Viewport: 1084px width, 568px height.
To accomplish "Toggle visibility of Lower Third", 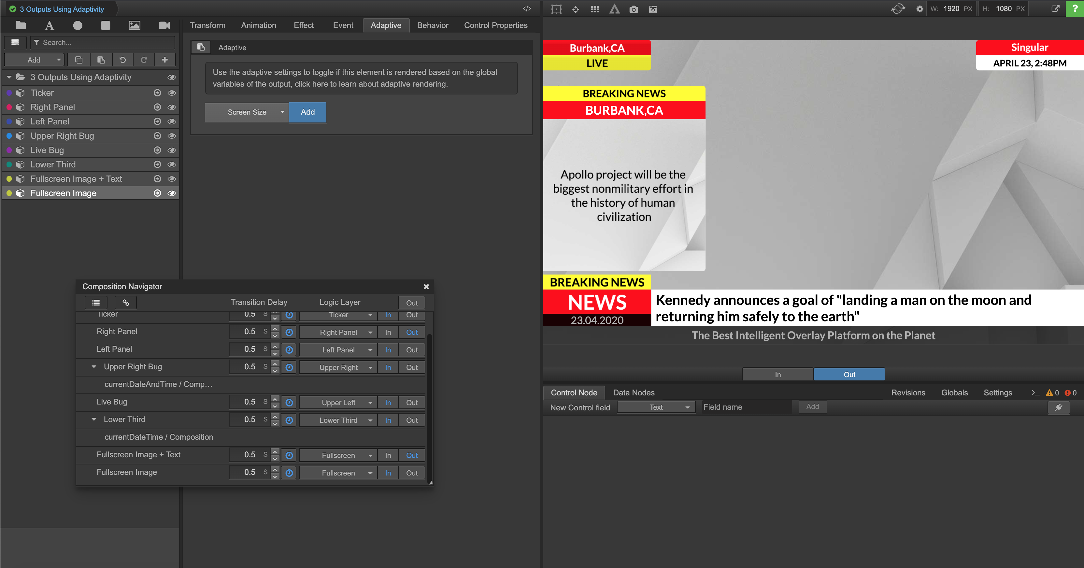I will pos(172,164).
